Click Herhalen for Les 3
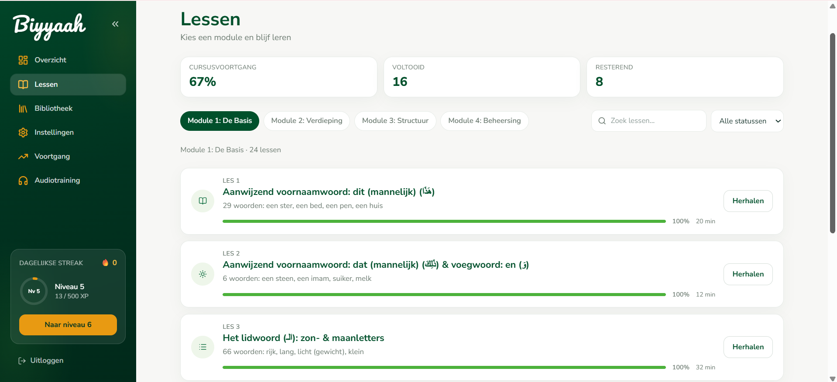The height and width of the screenshot is (382, 837). click(x=748, y=347)
